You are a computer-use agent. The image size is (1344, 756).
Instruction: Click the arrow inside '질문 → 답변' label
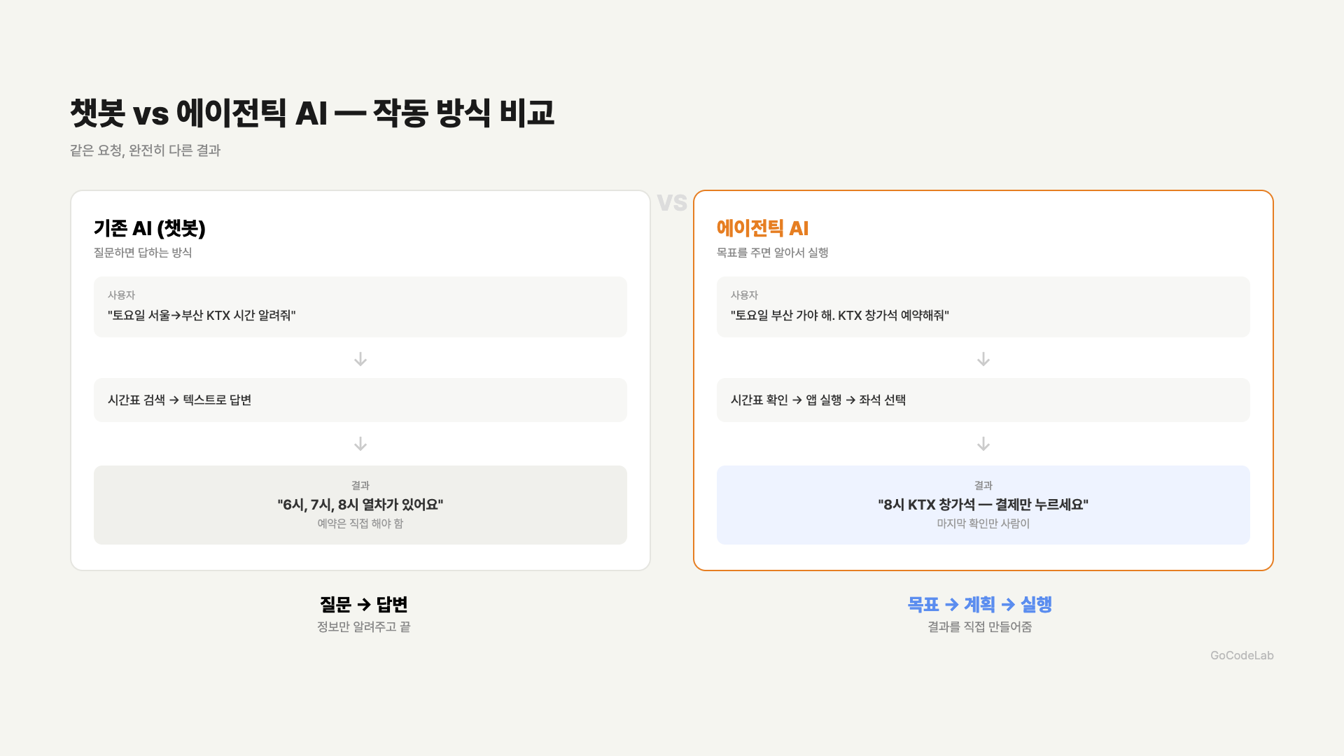pyautogui.click(x=363, y=604)
